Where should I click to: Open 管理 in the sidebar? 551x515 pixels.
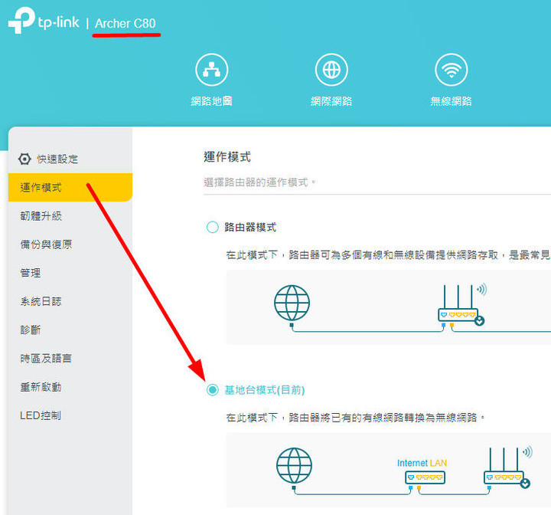(30, 273)
